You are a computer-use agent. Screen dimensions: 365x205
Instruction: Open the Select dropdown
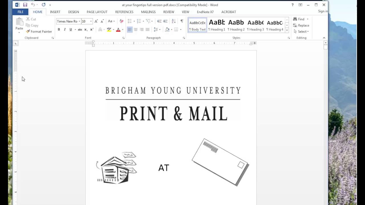302,32
